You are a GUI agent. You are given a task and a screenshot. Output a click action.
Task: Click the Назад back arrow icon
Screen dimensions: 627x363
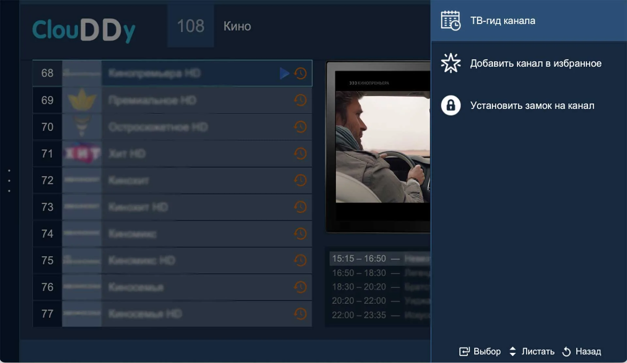(x=567, y=352)
